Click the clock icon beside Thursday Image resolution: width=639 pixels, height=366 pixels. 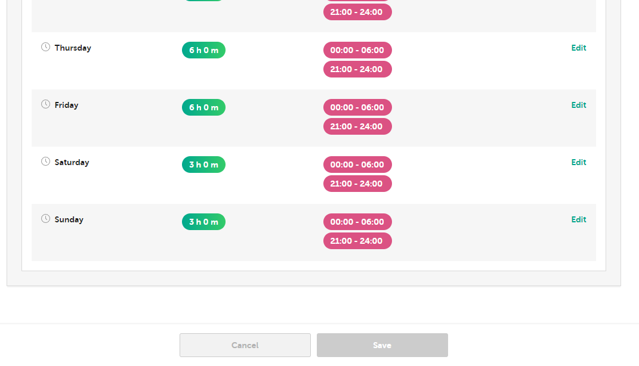click(45, 47)
